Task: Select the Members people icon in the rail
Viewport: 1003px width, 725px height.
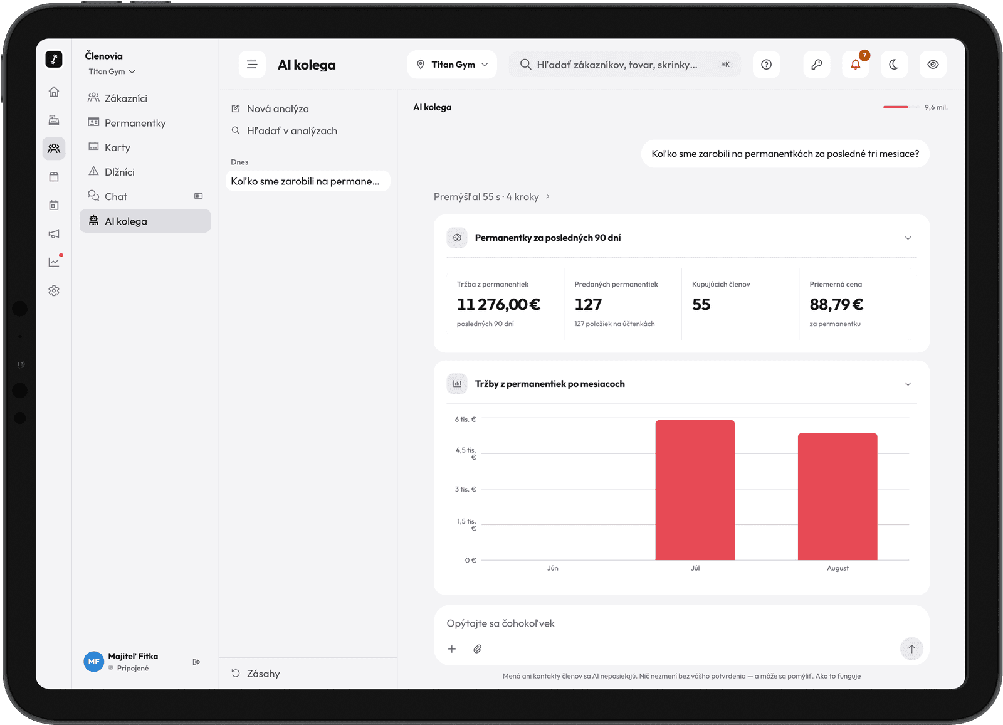Action: coord(54,148)
